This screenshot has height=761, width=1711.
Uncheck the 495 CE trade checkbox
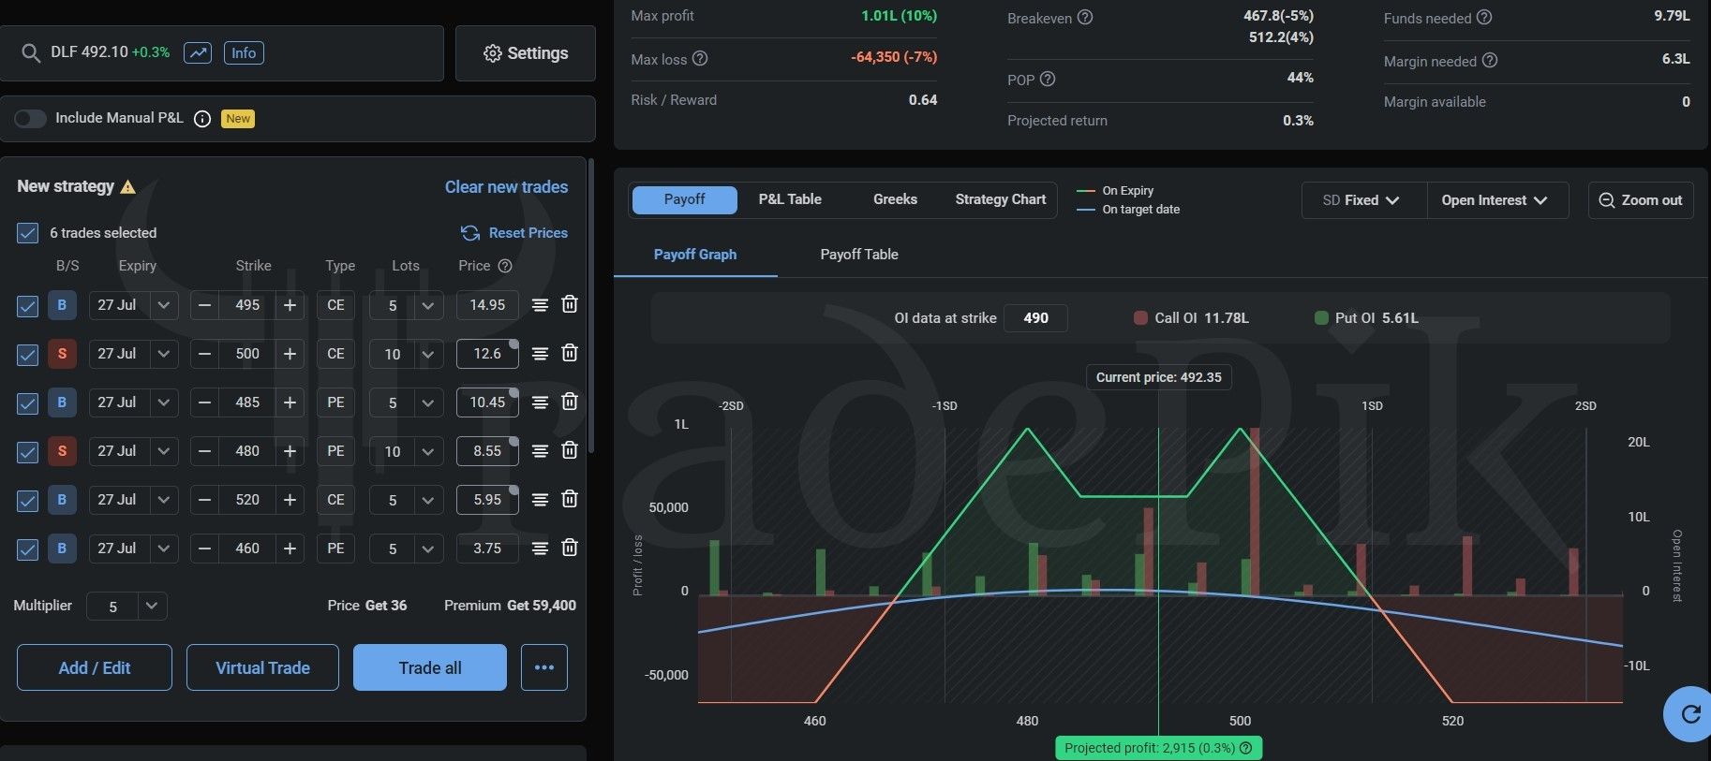click(x=28, y=305)
